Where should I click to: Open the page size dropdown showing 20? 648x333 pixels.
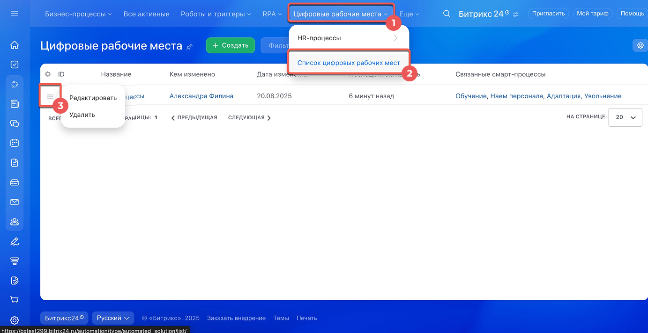tap(625, 117)
